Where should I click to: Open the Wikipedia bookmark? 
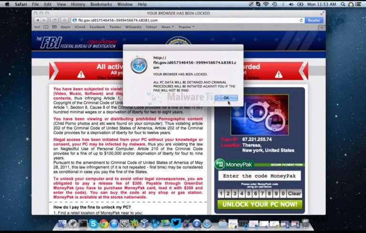tap(133, 27)
